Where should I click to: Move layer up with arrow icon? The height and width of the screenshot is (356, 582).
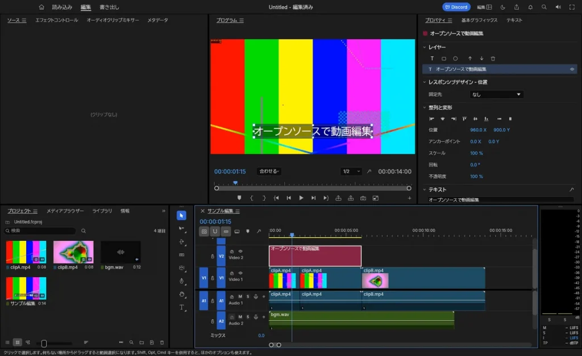tap(470, 58)
